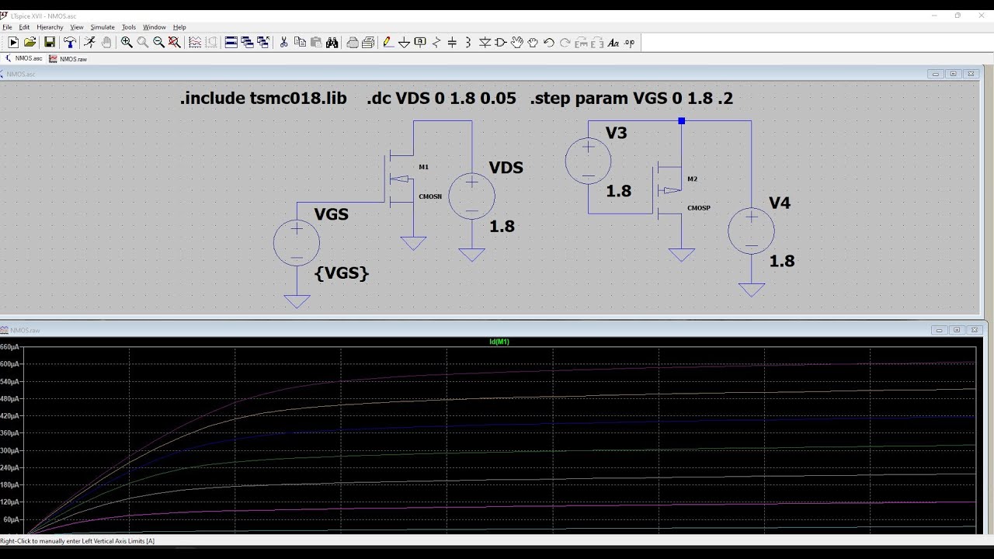Open the Window menu
Image resolution: width=994 pixels, height=559 pixels.
click(x=155, y=27)
